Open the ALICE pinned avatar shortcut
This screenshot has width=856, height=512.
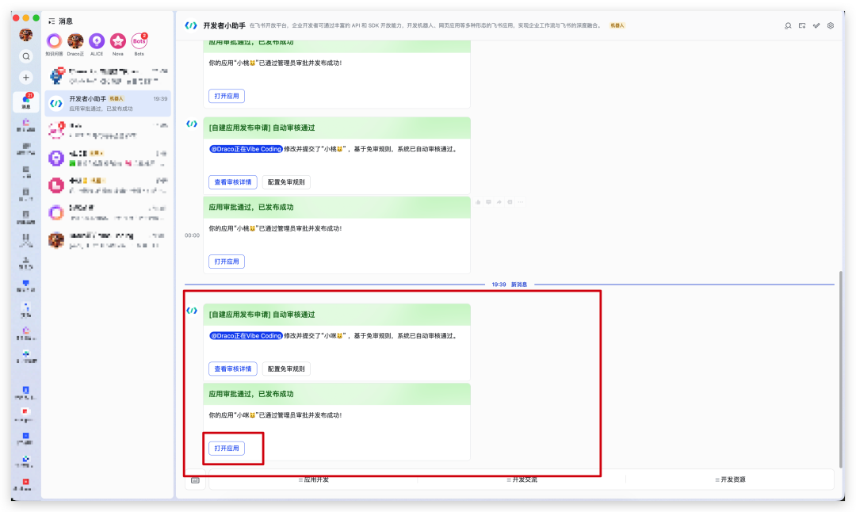click(x=97, y=41)
